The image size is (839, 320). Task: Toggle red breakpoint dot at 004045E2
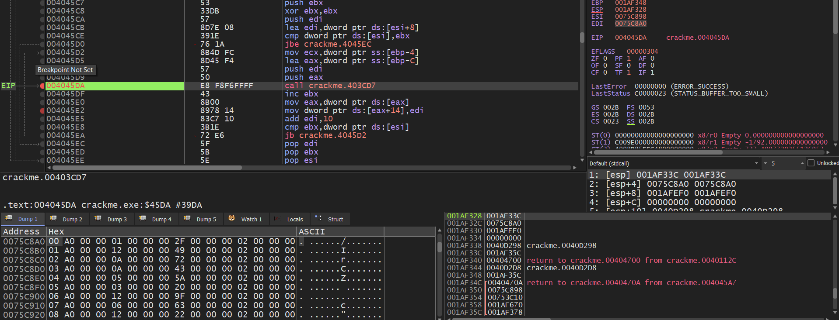(42, 111)
